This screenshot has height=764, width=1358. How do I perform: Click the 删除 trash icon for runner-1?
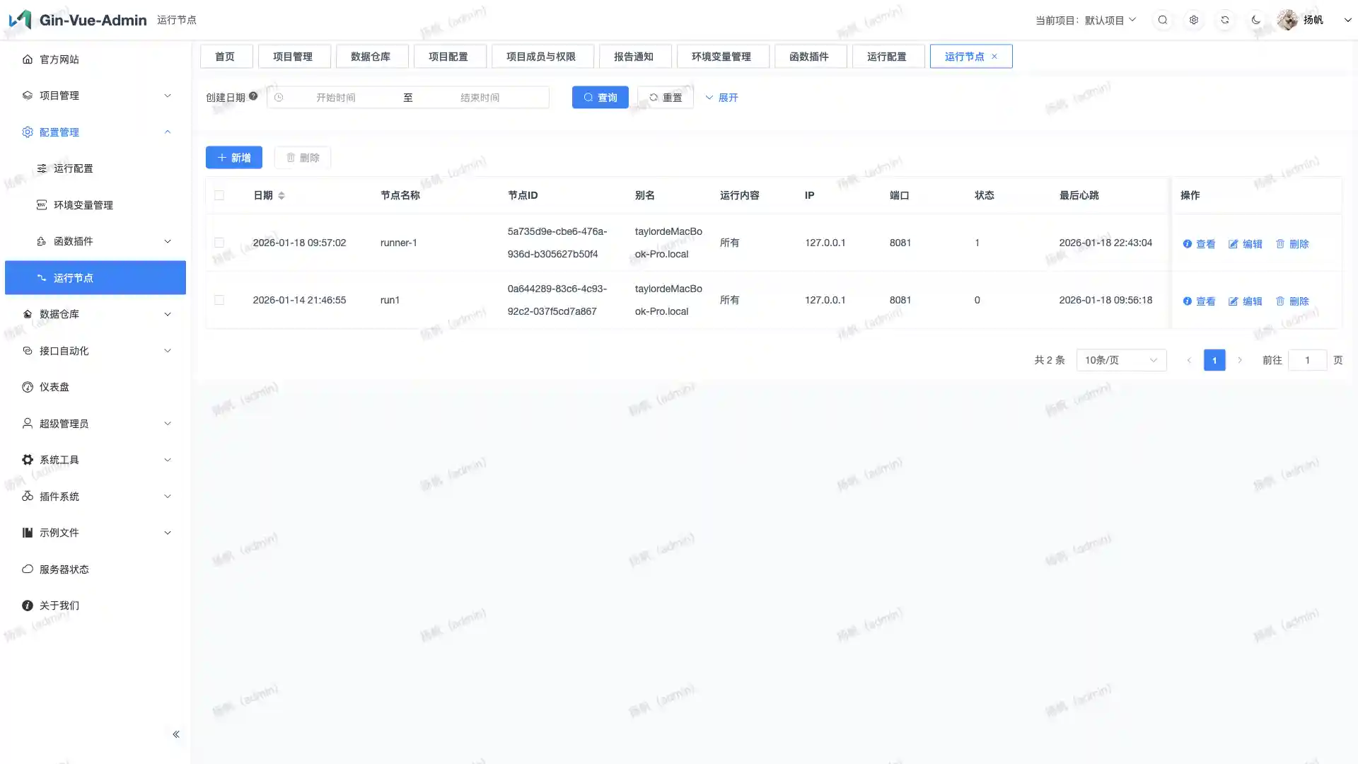[1280, 243]
